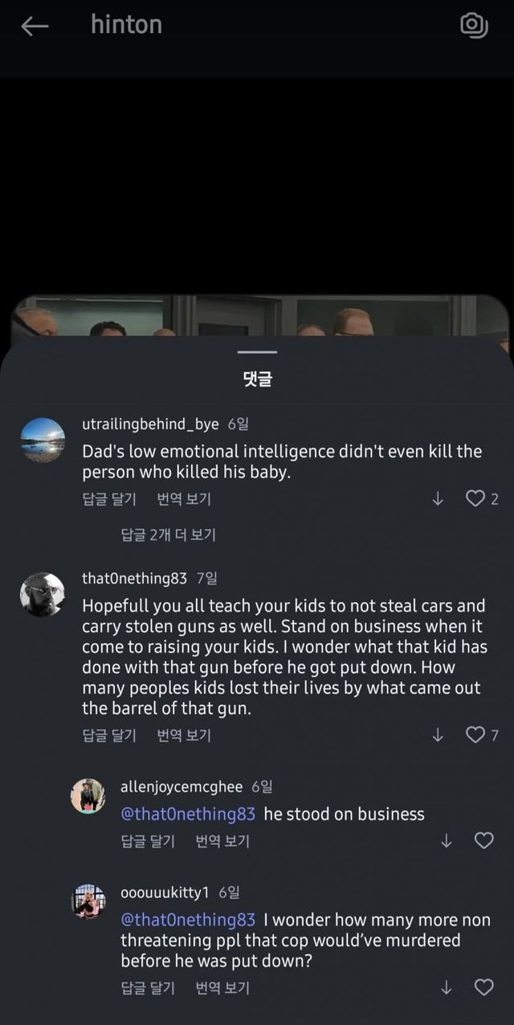Like that0nething83's comment with the heart

click(x=476, y=735)
